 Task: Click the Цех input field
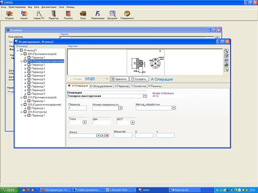point(102,123)
